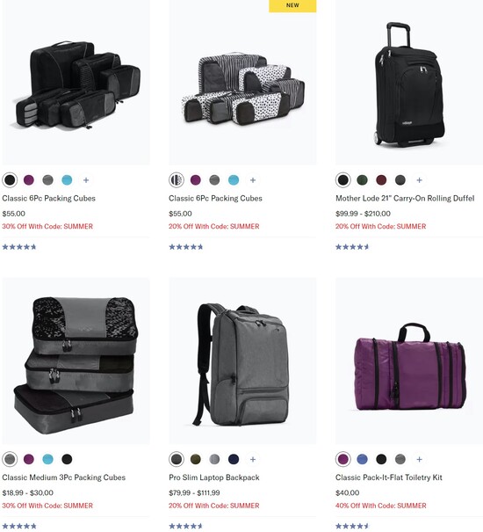Pick green swatch for Mother Lode Rolling Duffel
This screenshot has height=532, width=483.
(x=363, y=180)
